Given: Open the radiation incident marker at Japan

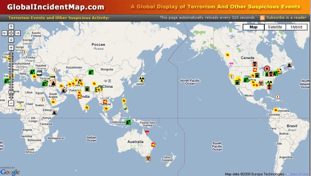Looking at the screenshot, I should pyautogui.click(x=141, y=79).
